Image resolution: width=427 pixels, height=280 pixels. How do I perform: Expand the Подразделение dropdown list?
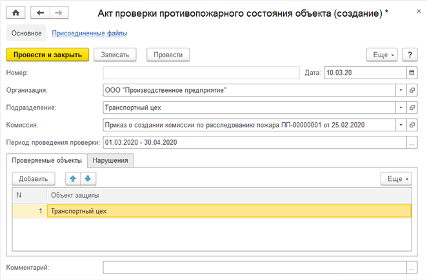point(401,107)
